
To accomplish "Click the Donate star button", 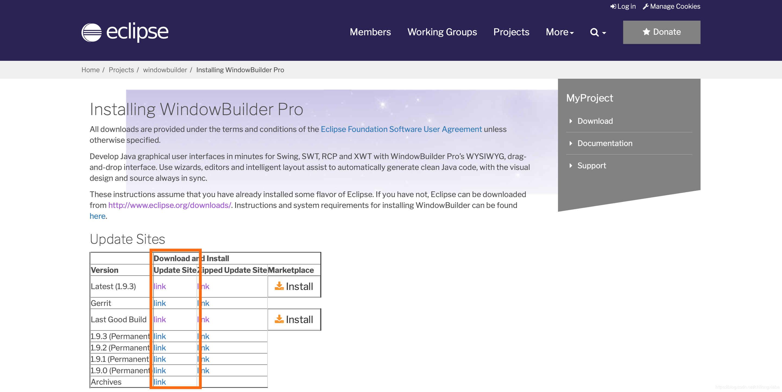I will click(x=661, y=32).
